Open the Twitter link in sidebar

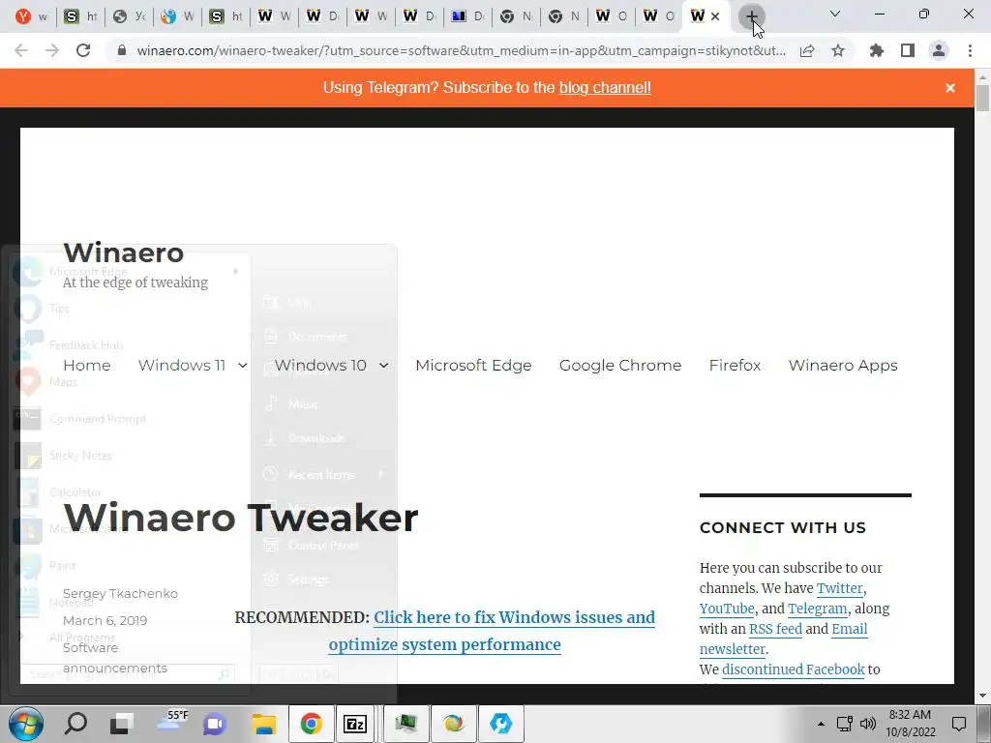[x=839, y=588]
